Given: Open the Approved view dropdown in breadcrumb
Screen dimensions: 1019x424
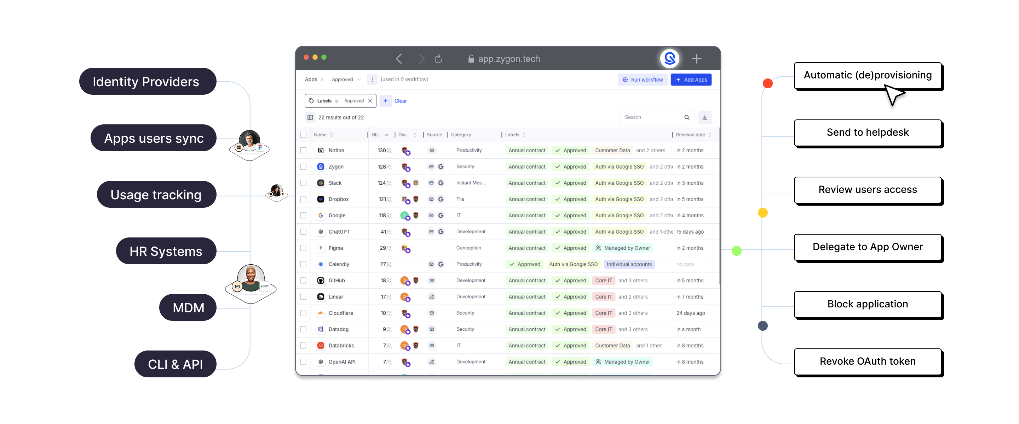Looking at the screenshot, I should click(x=346, y=79).
